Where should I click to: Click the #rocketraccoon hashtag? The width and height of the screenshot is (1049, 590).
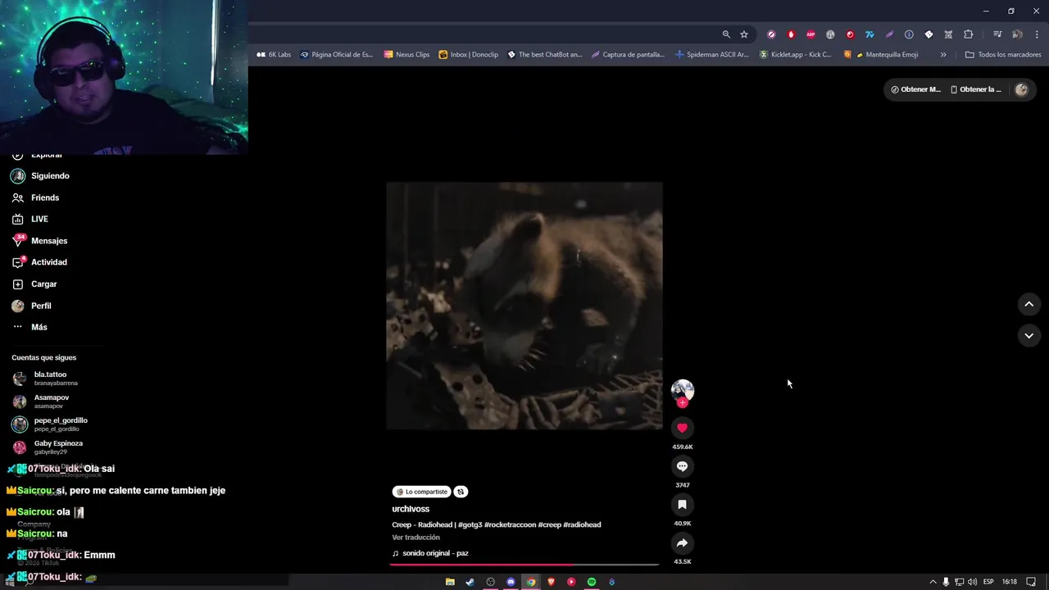click(x=510, y=524)
